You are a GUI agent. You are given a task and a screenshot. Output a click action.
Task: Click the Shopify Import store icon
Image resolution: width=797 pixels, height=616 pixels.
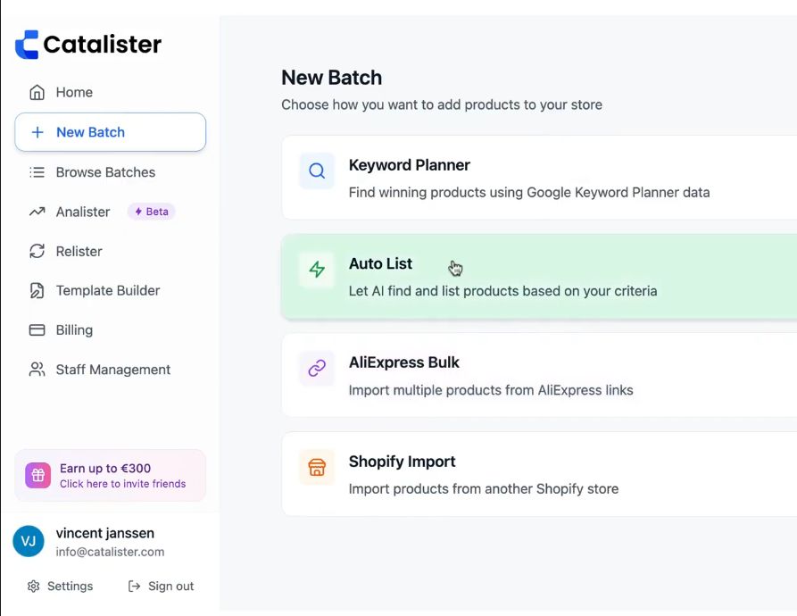[317, 468]
